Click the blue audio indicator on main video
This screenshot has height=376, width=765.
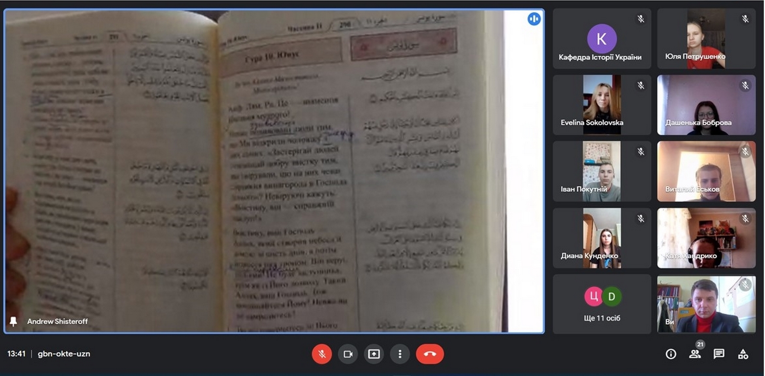[x=534, y=19]
